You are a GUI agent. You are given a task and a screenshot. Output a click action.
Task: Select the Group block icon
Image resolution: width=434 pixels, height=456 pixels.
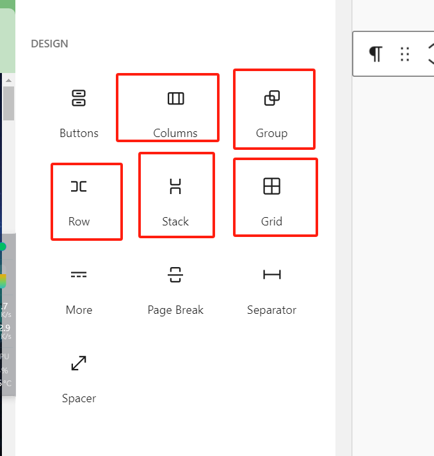pyautogui.click(x=271, y=99)
